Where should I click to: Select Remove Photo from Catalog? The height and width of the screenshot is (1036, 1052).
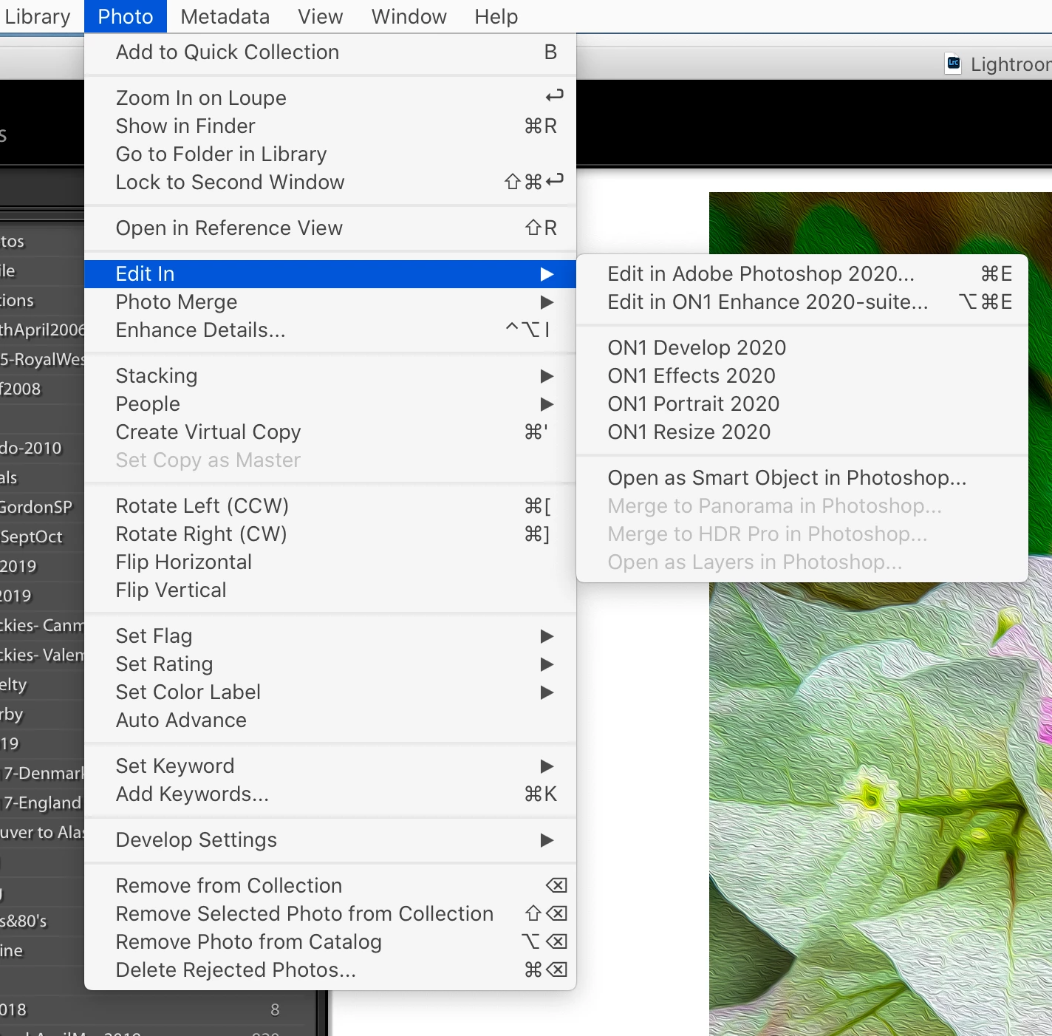[330, 942]
